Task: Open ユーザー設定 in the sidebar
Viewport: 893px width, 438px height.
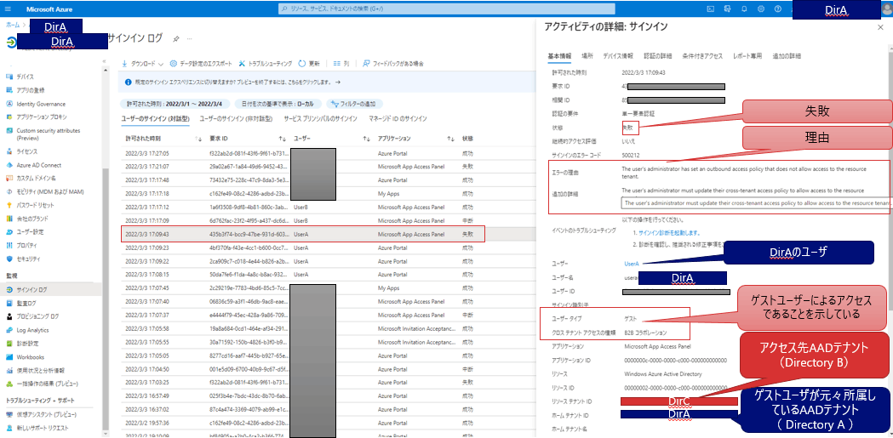Action: [x=31, y=232]
